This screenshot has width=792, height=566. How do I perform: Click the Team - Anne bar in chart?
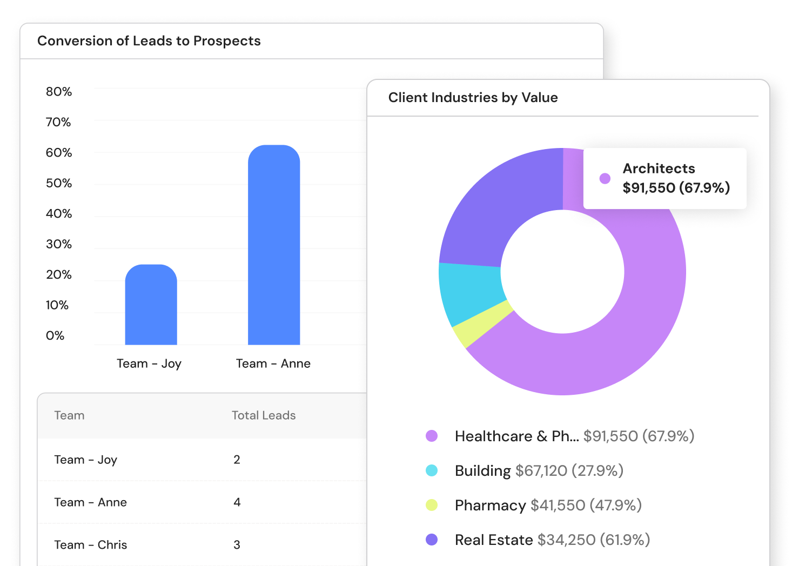click(274, 245)
